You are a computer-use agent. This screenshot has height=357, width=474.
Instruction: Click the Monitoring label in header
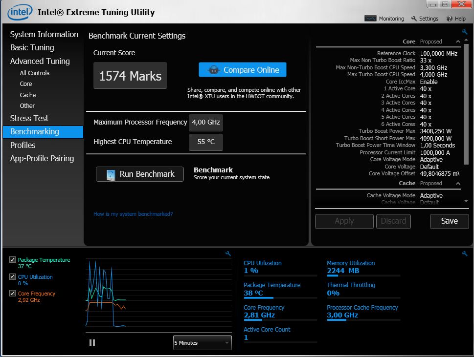(x=391, y=19)
